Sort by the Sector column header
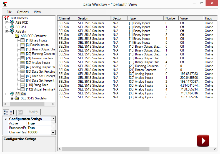 click(119, 18)
